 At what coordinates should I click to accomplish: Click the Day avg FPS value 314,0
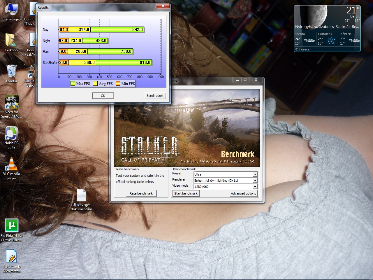pyautogui.click(x=84, y=29)
